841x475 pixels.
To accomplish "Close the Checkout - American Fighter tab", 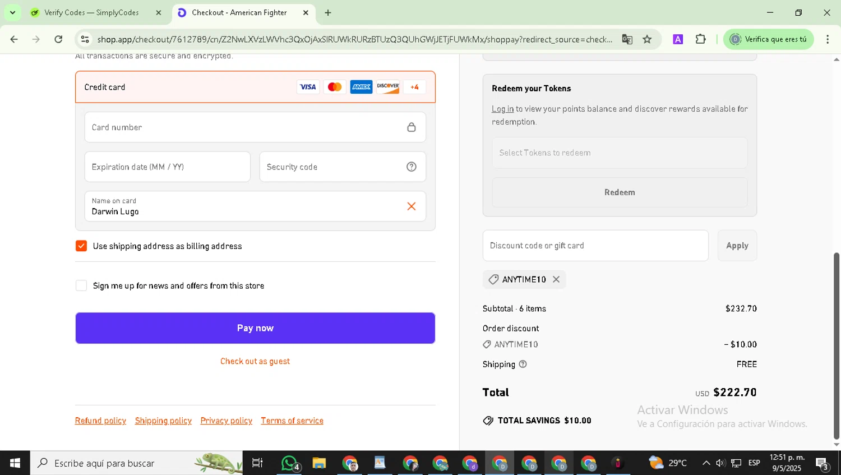I will [306, 12].
